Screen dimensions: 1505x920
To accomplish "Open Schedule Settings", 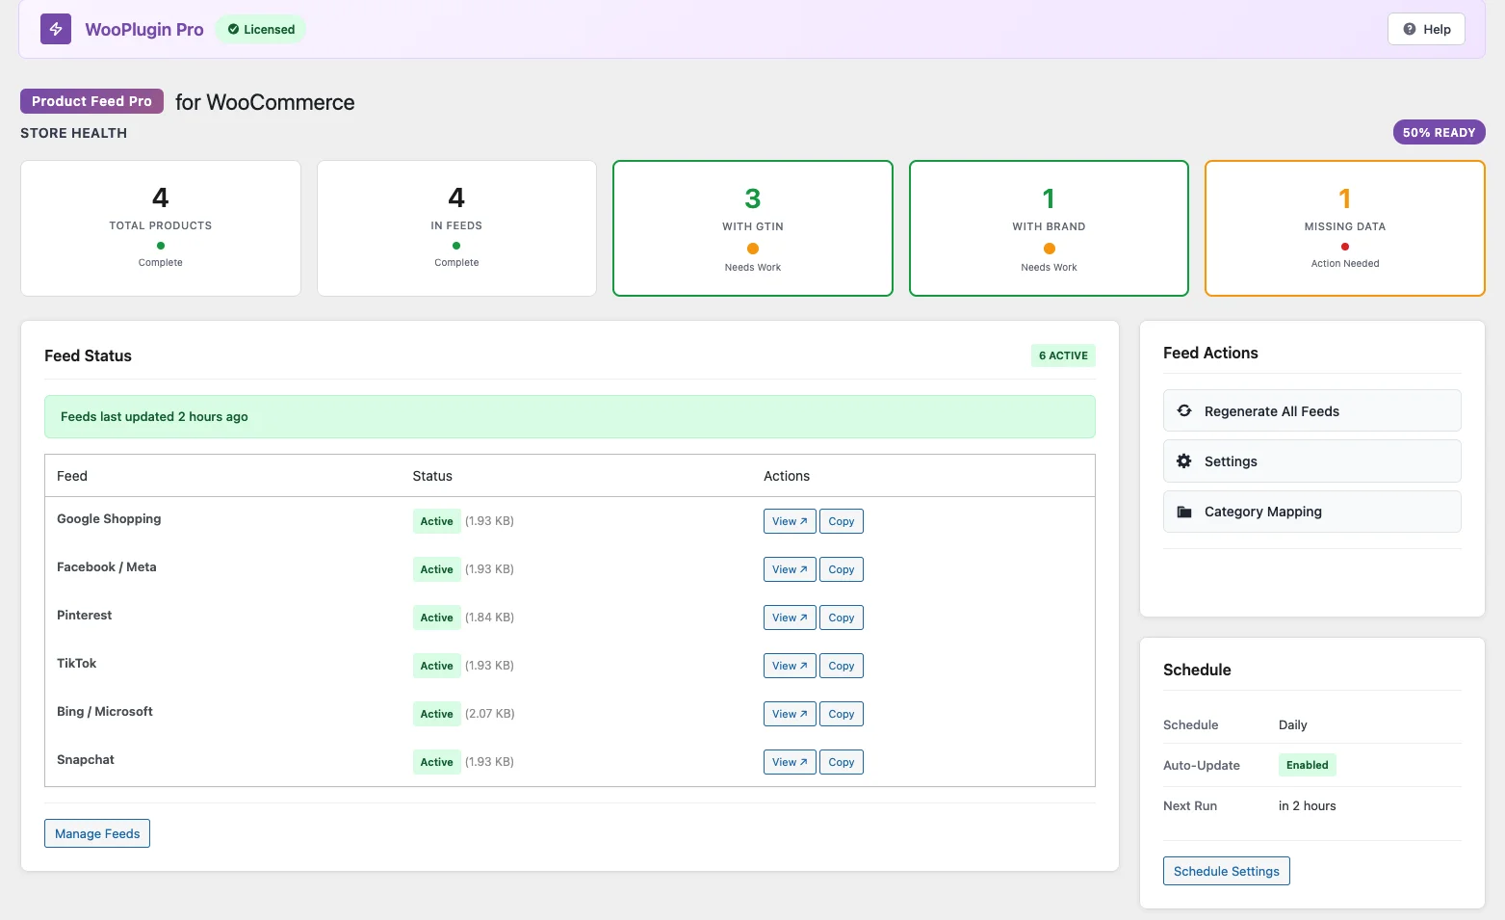I will point(1226,871).
